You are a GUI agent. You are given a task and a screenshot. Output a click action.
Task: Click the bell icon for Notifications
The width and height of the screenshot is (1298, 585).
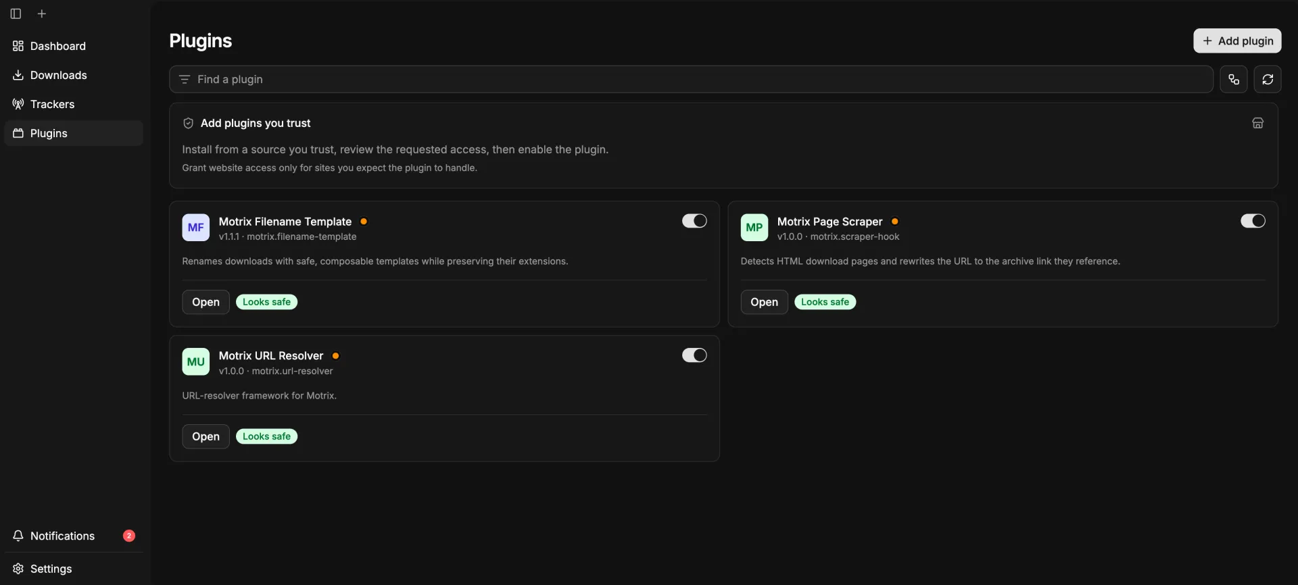tap(18, 536)
